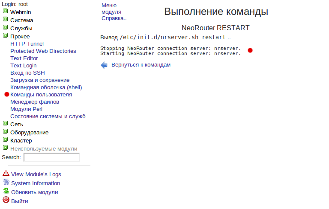Screen dimensions: 329x209
Task: Open System Information link
Action: click(36, 183)
